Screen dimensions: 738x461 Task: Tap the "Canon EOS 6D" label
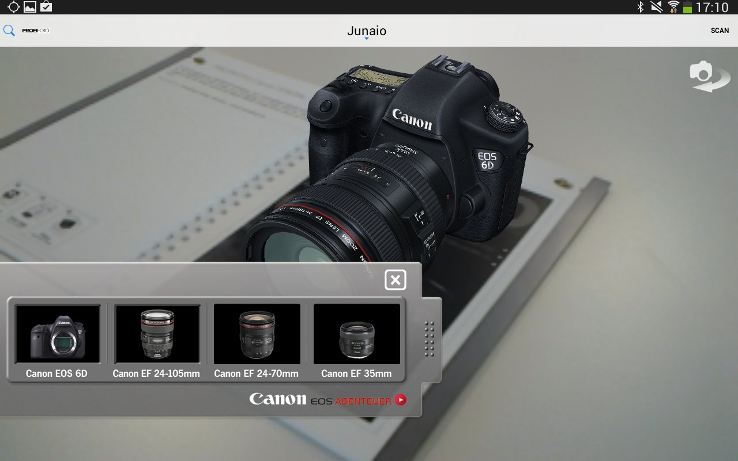coord(57,373)
